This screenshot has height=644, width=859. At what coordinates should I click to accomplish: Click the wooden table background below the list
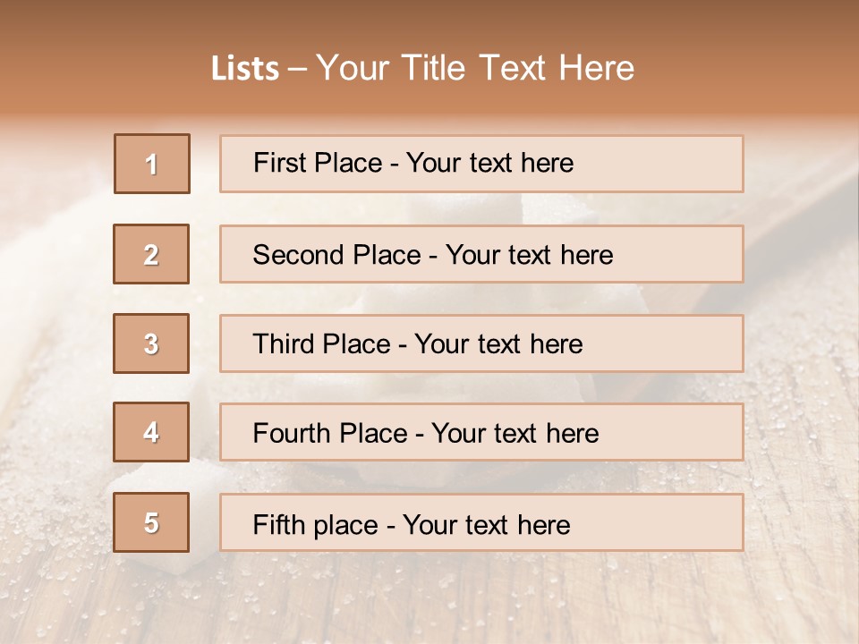click(x=429, y=599)
